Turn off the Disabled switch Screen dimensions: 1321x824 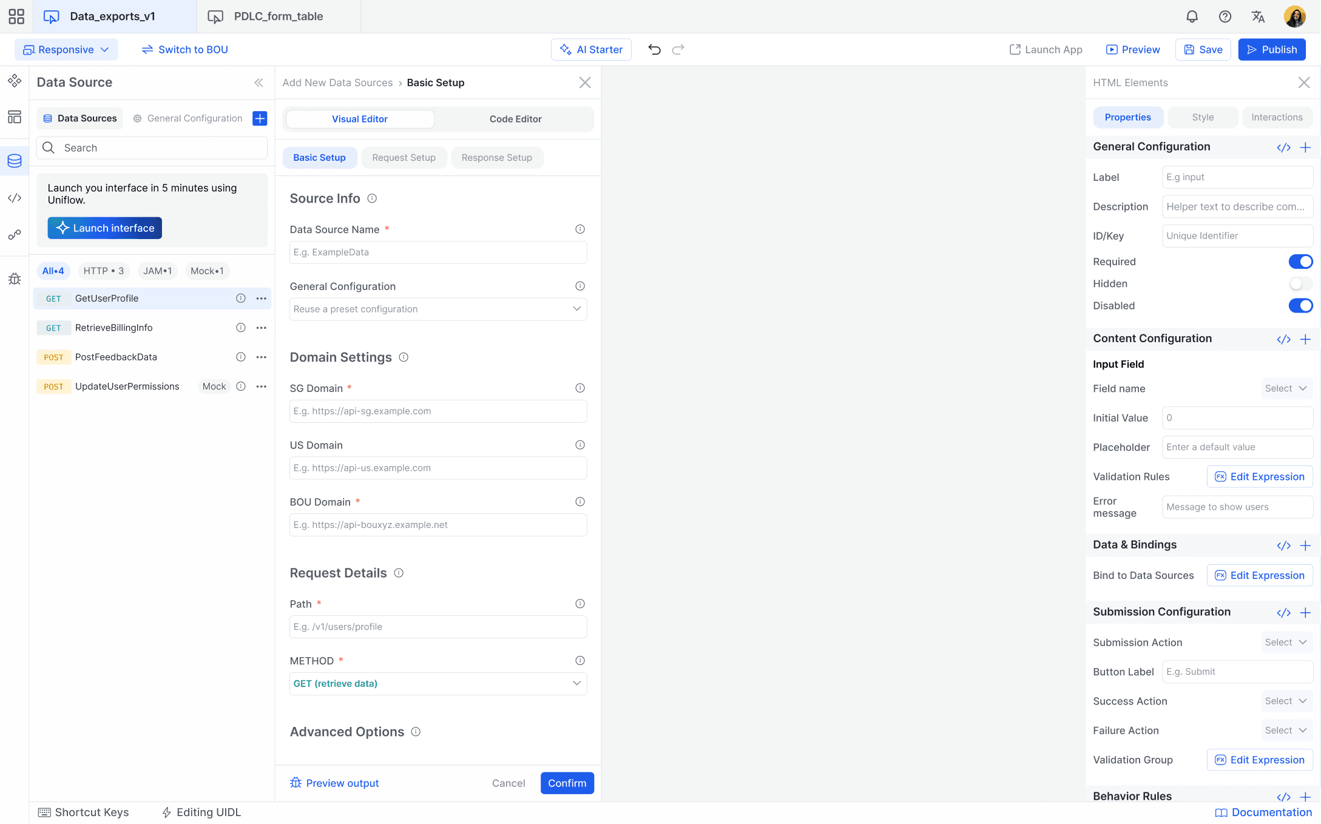point(1300,305)
